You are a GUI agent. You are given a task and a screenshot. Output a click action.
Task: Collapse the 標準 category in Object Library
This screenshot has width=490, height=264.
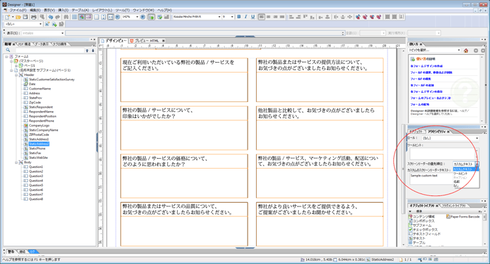(x=410, y=212)
